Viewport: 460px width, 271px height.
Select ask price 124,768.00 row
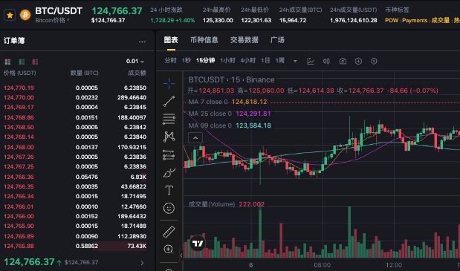(75, 147)
